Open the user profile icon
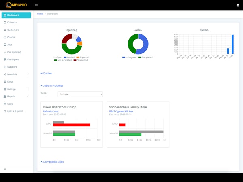This screenshot has height=182, width=243. 237,5
